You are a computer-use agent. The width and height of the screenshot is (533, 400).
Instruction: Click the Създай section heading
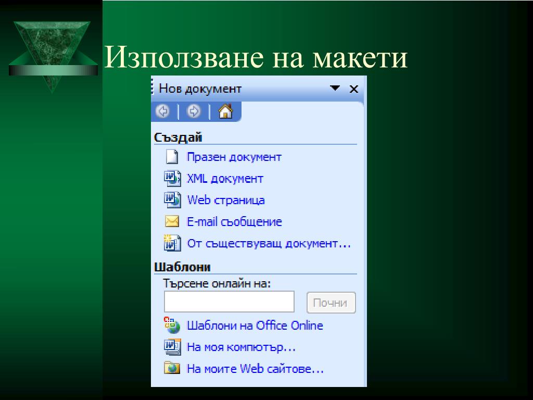[x=178, y=137]
